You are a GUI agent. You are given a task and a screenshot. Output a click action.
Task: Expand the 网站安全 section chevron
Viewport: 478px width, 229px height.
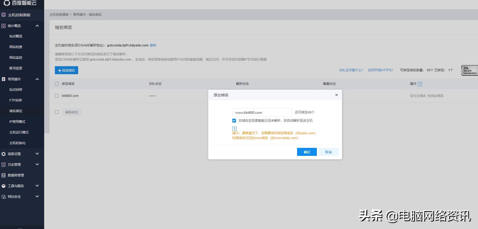(37, 196)
